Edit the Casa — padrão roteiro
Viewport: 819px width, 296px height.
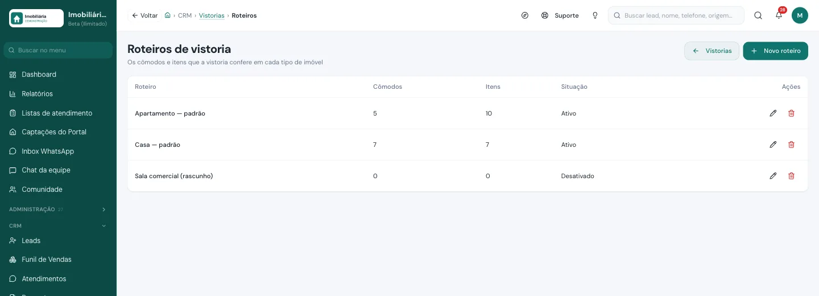pyautogui.click(x=773, y=145)
